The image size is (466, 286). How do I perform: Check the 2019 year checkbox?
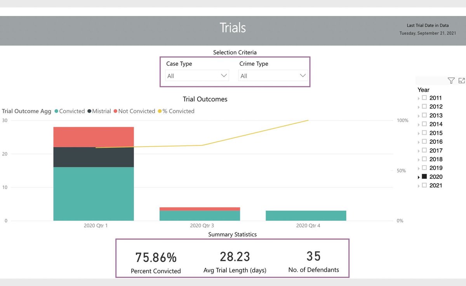click(424, 168)
